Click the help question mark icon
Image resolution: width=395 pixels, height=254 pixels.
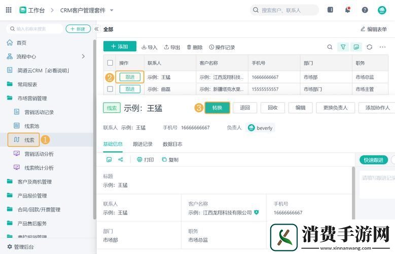[365, 10]
